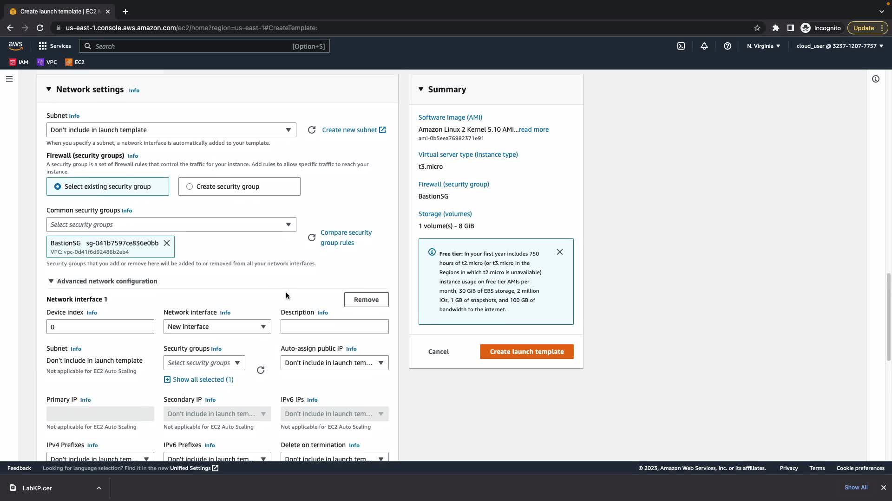Open the Network interface dropdown
This screenshot has width=892, height=501.
(217, 327)
